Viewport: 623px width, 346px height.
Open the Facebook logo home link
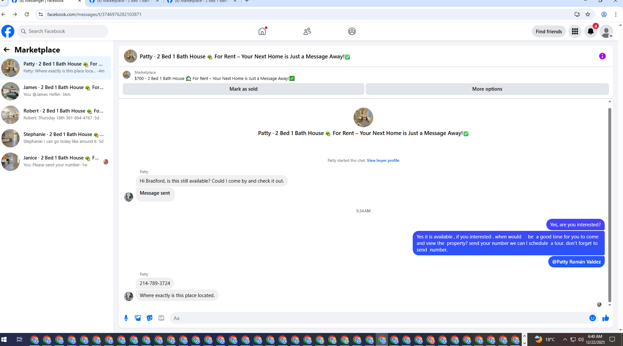8,31
